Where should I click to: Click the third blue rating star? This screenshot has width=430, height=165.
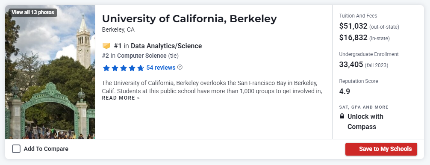(124, 68)
